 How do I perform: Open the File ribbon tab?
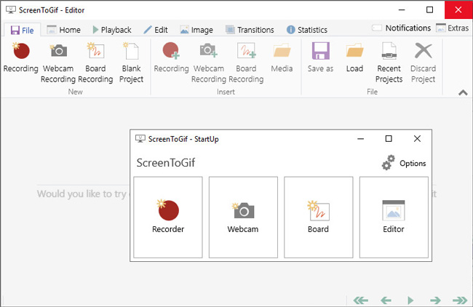point(22,30)
